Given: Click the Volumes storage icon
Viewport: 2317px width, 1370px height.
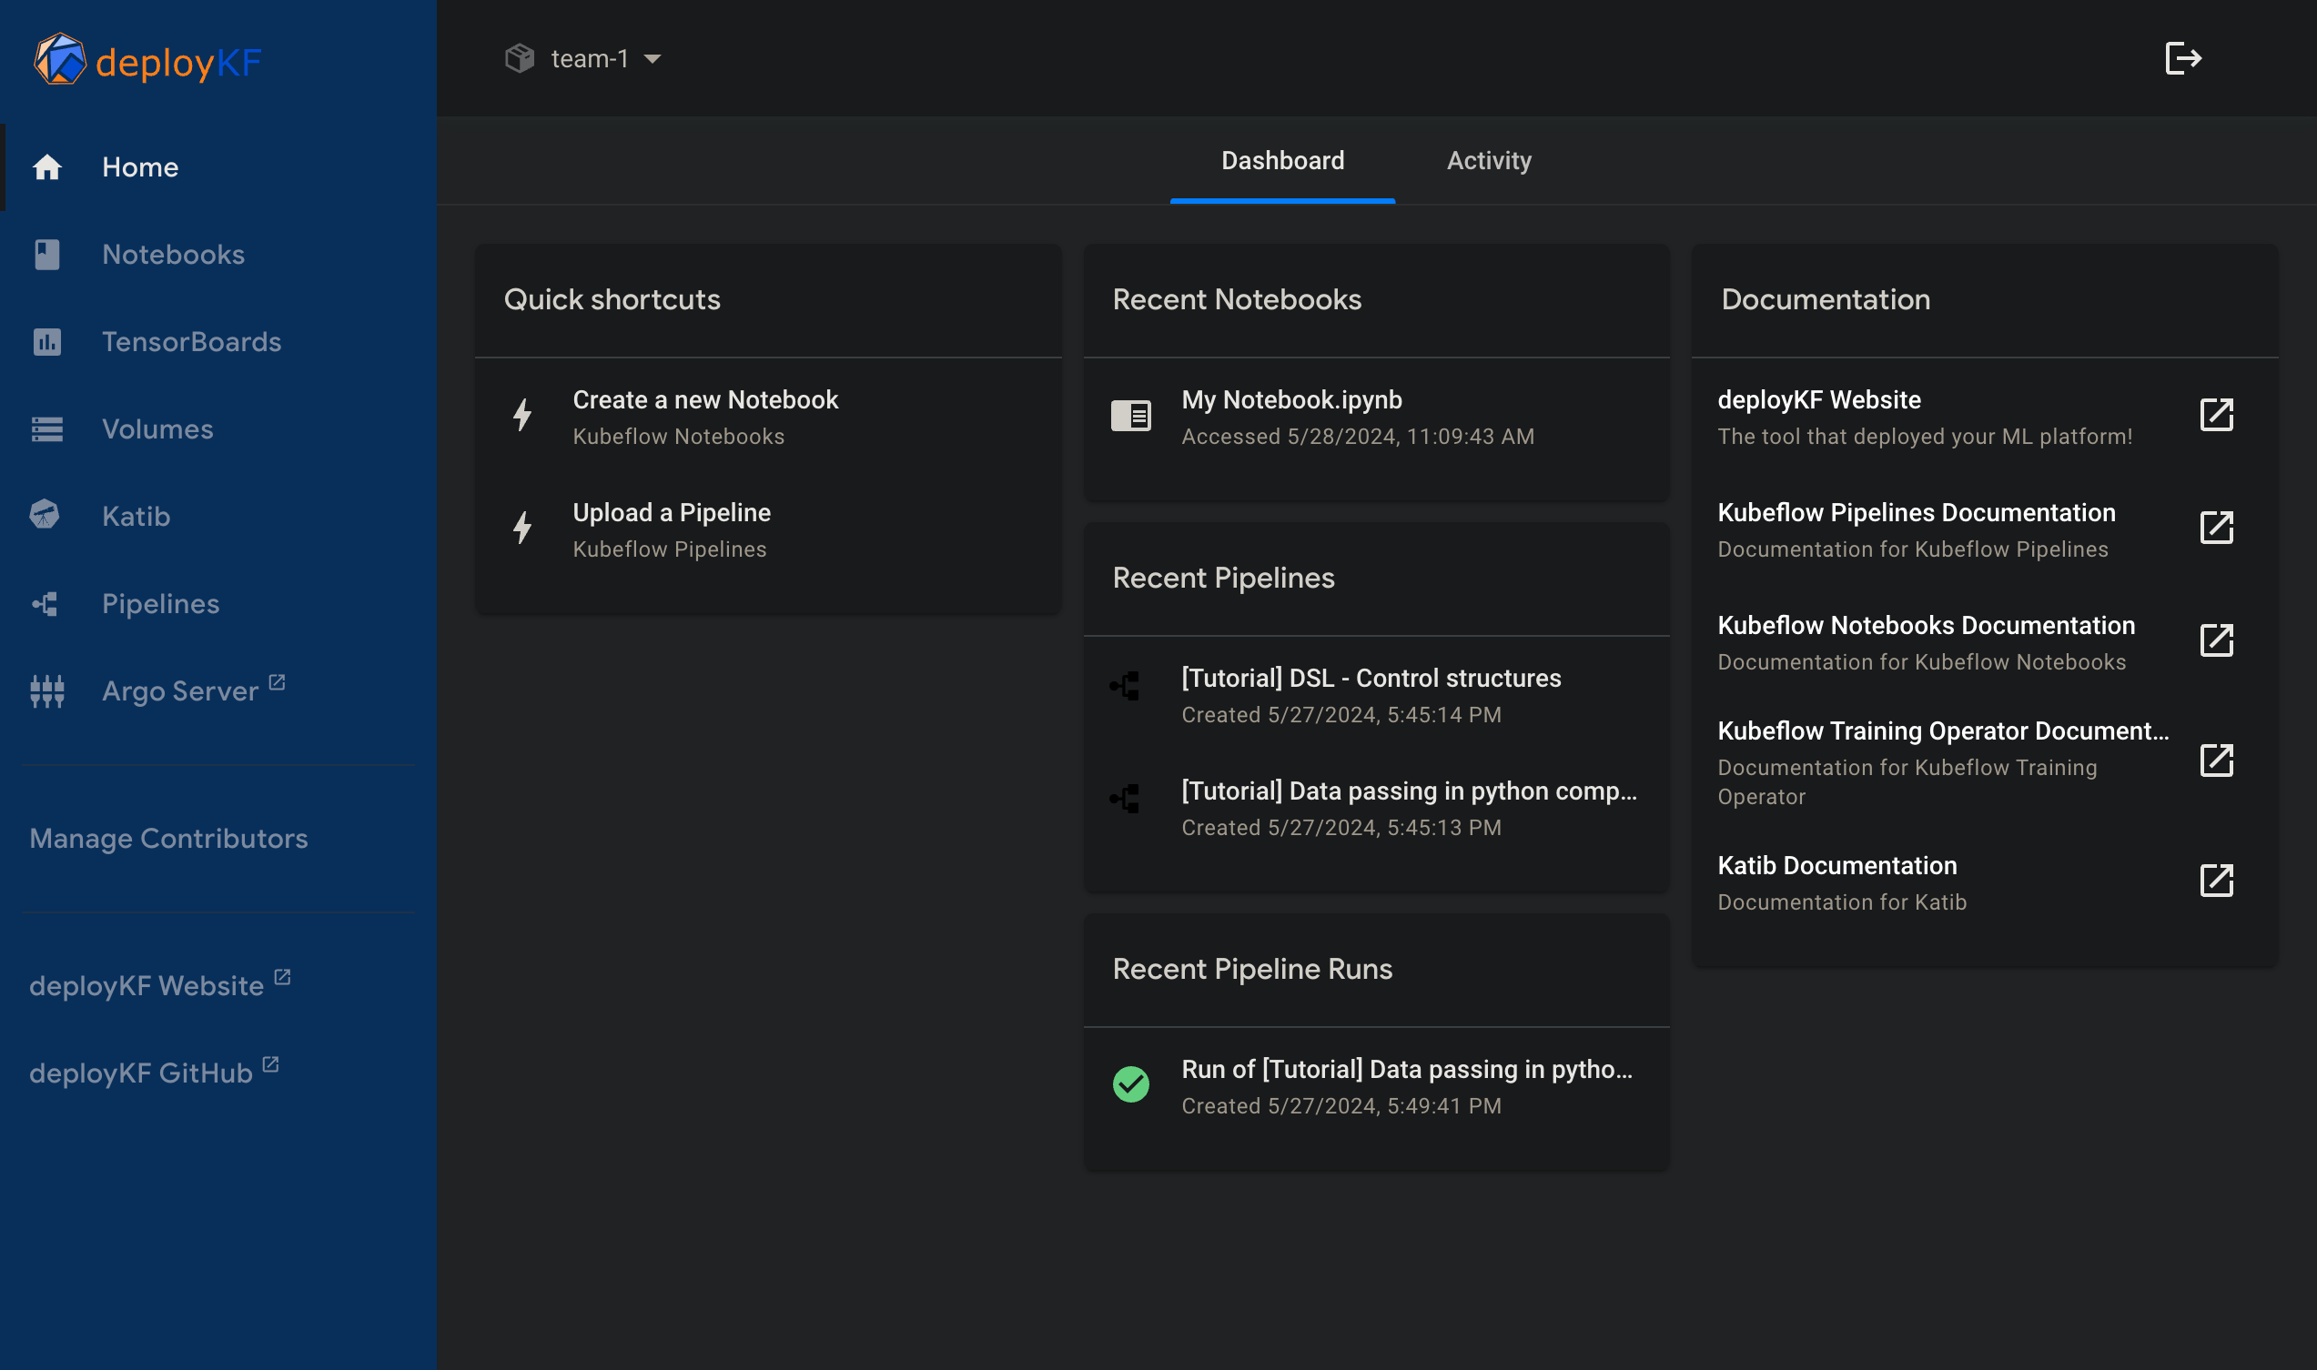Looking at the screenshot, I should click(x=47, y=429).
